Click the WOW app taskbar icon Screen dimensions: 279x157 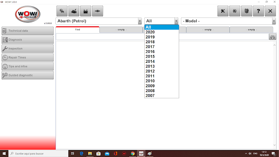click(141, 154)
